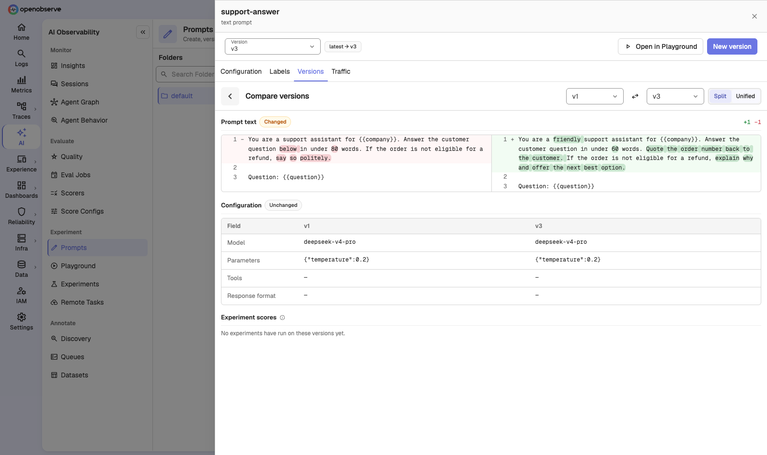Click the openobserve logo
Screen dimensions: 767x455
35,9
